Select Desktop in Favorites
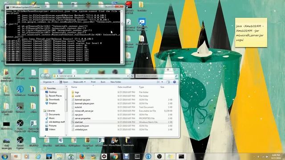This screenshot has height=160, width=285. coord(53,92)
